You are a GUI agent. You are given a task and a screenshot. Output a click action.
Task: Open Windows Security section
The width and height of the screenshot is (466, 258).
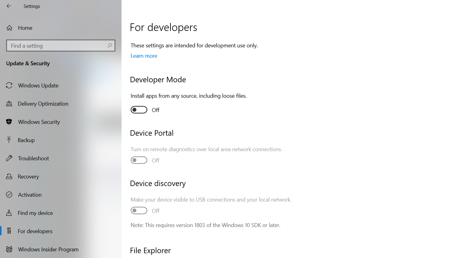[x=61, y=122]
